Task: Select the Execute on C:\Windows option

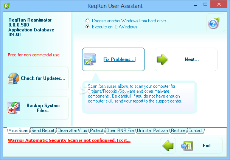Action: tap(88, 27)
